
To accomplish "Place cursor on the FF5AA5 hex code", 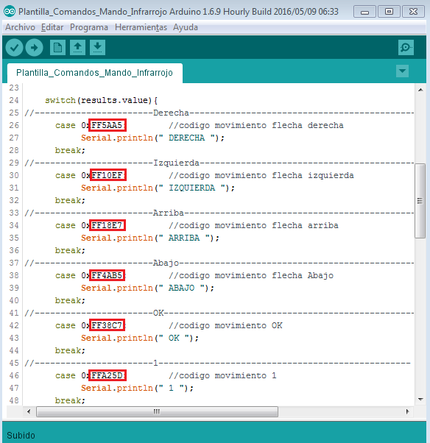I will click(107, 125).
